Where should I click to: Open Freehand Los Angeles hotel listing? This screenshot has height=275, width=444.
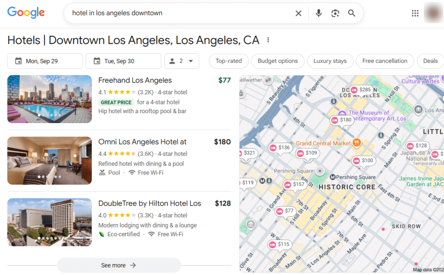[135, 80]
